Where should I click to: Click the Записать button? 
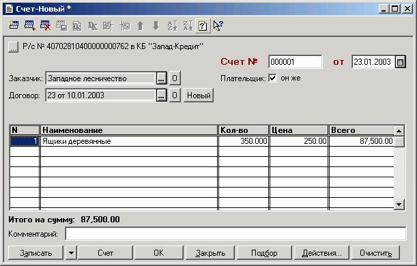pyautogui.click(x=35, y=253)
